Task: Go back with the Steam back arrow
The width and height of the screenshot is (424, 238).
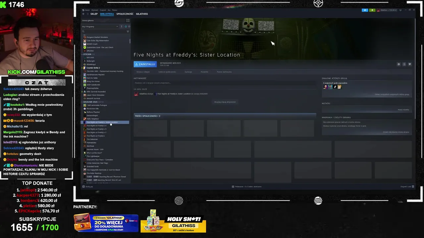Action: pos(83,14)
